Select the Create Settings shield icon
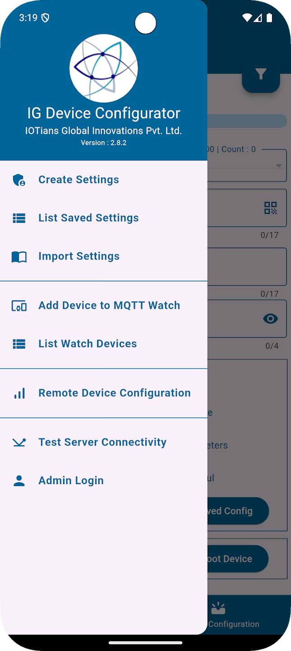The image size is (291, 651). (x=18, y=180)
